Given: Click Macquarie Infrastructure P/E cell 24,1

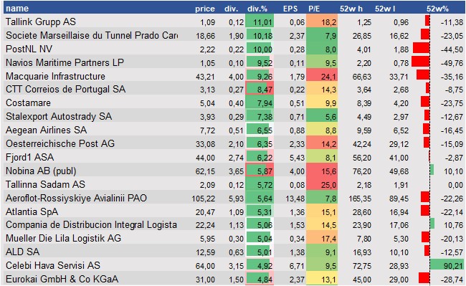Looking at the screenshot, I should pos(323,76).
